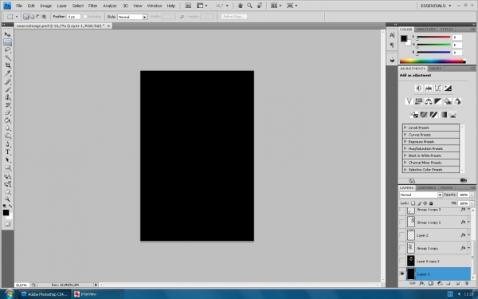Click the red channel slider

[433, 37]
